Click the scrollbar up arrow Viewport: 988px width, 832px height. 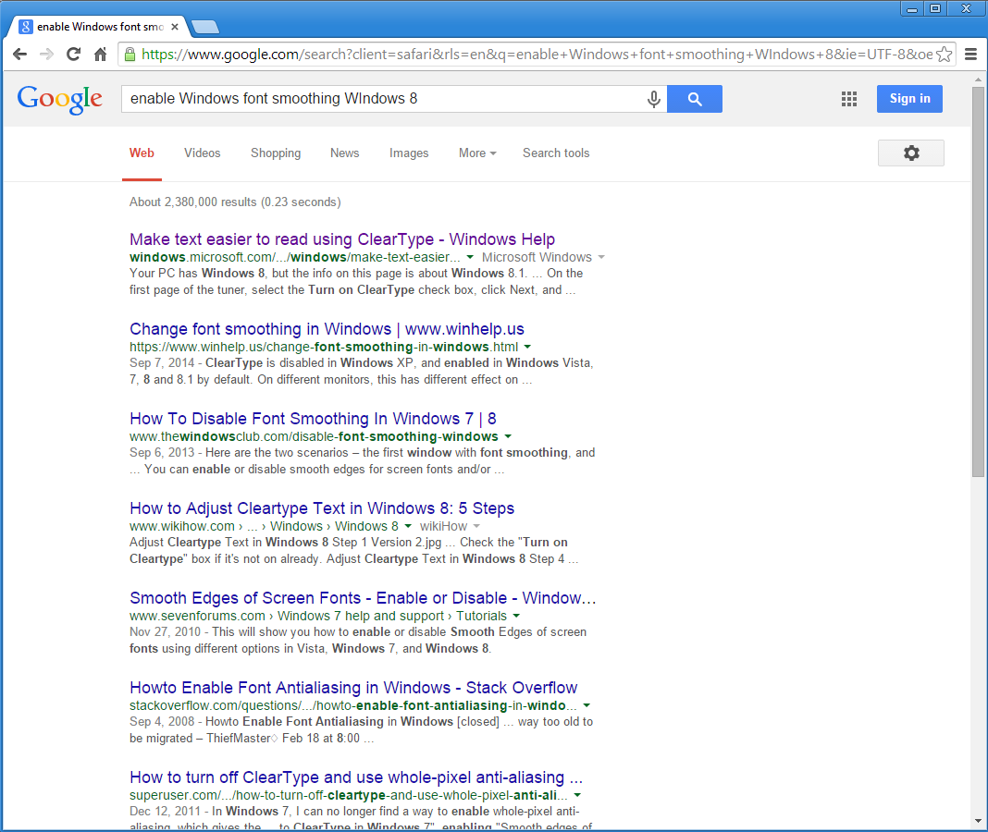pyautogui.click(x=978, y=80)
